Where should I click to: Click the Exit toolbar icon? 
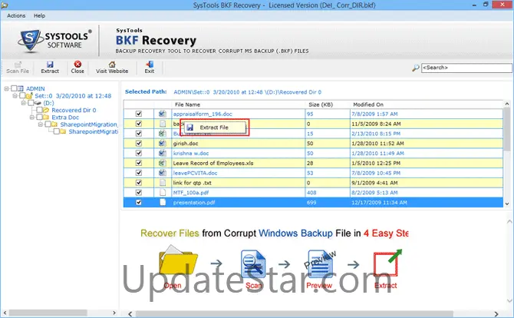click(x=150, y=64)
